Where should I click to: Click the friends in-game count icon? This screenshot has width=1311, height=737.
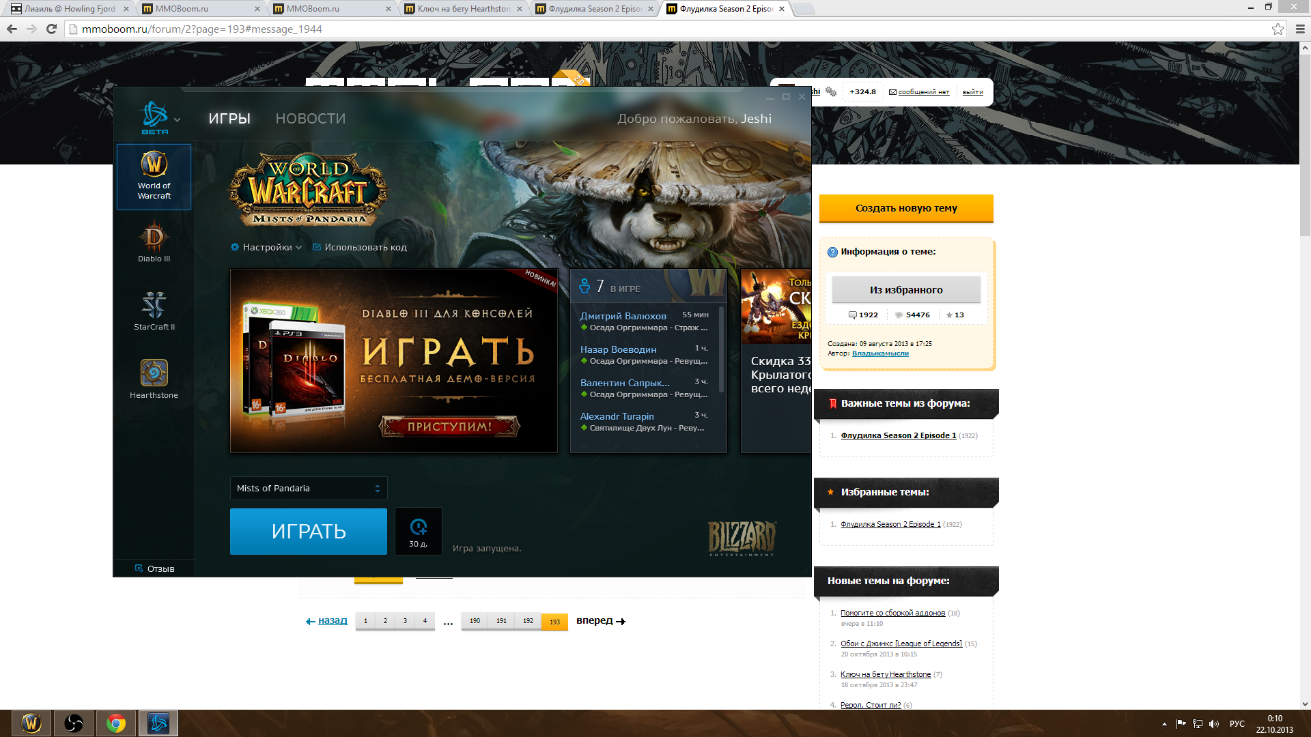[x=584, y=286]
